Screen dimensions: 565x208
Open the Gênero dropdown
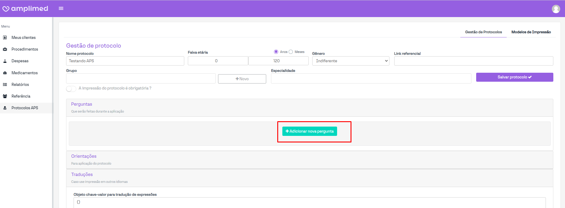point(351,61)
